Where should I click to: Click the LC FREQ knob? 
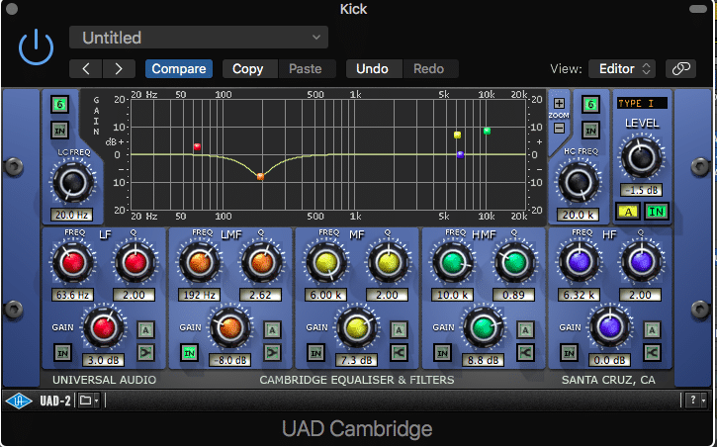(73, 182)
